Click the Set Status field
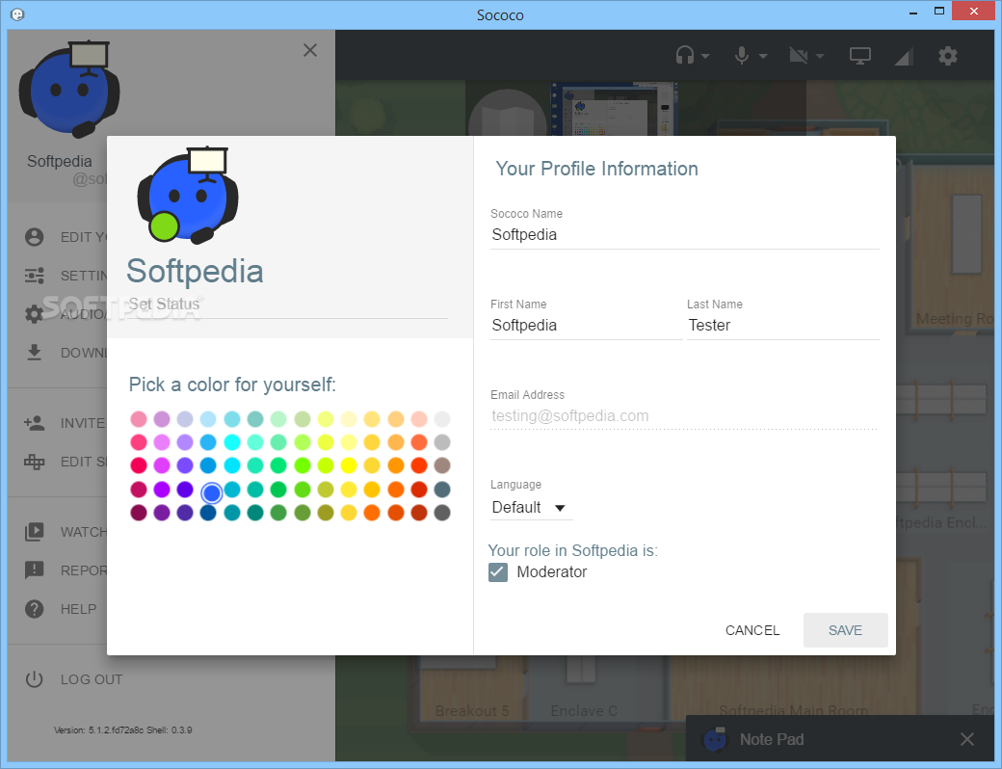 pyautogui.click(x=287, y=305)
